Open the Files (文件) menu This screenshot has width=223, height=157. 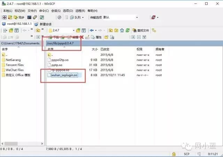(x=32, y=11)
